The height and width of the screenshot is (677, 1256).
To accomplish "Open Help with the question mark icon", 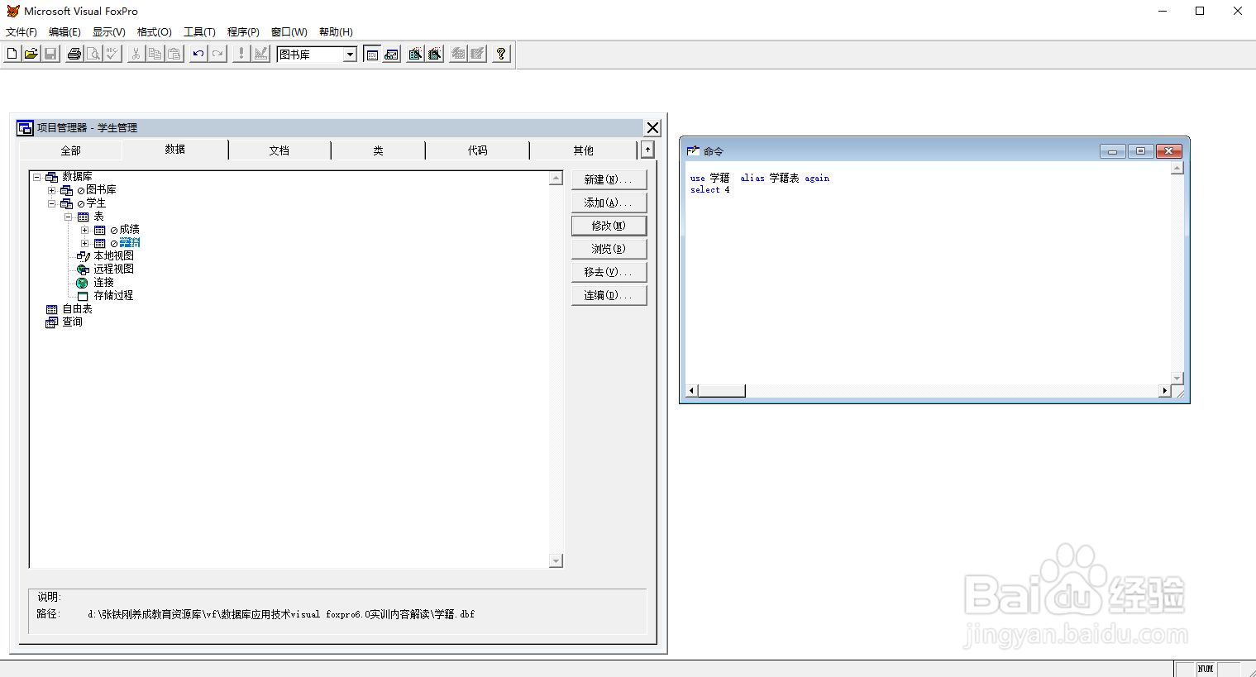I will pyautogui.click(x=501, y=54).
